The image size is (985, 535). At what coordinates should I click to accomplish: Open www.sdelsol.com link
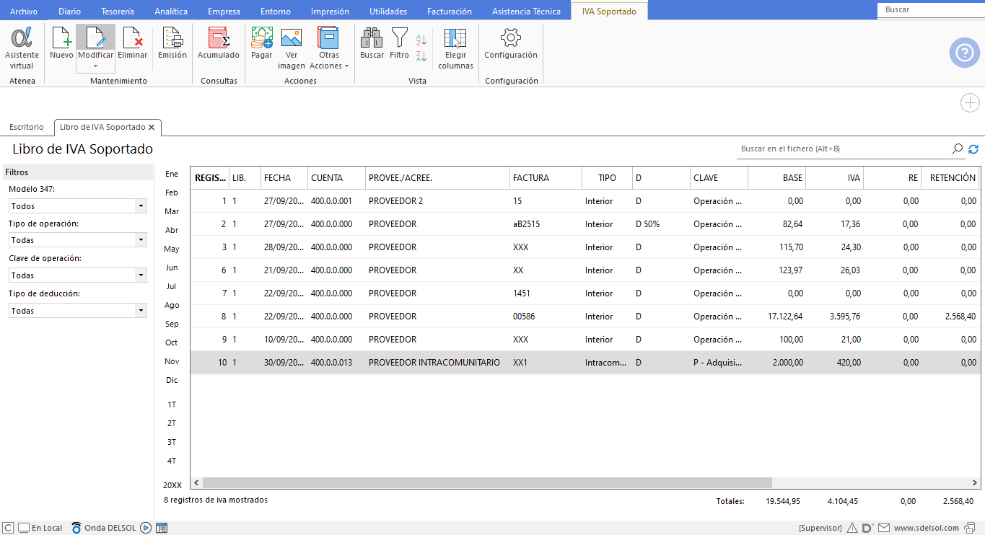click(927, 528)
